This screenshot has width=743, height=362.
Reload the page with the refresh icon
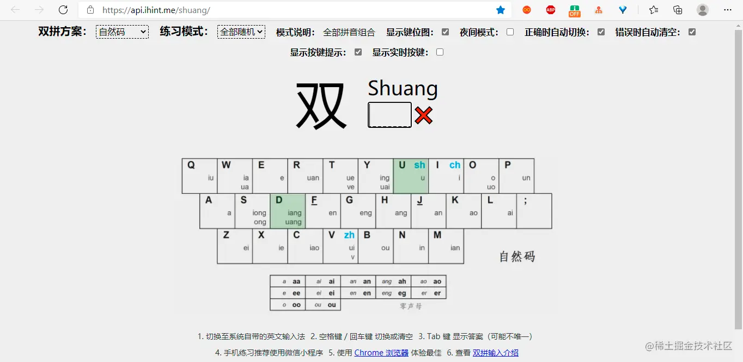pyautogui.click(x=63, y=10)
